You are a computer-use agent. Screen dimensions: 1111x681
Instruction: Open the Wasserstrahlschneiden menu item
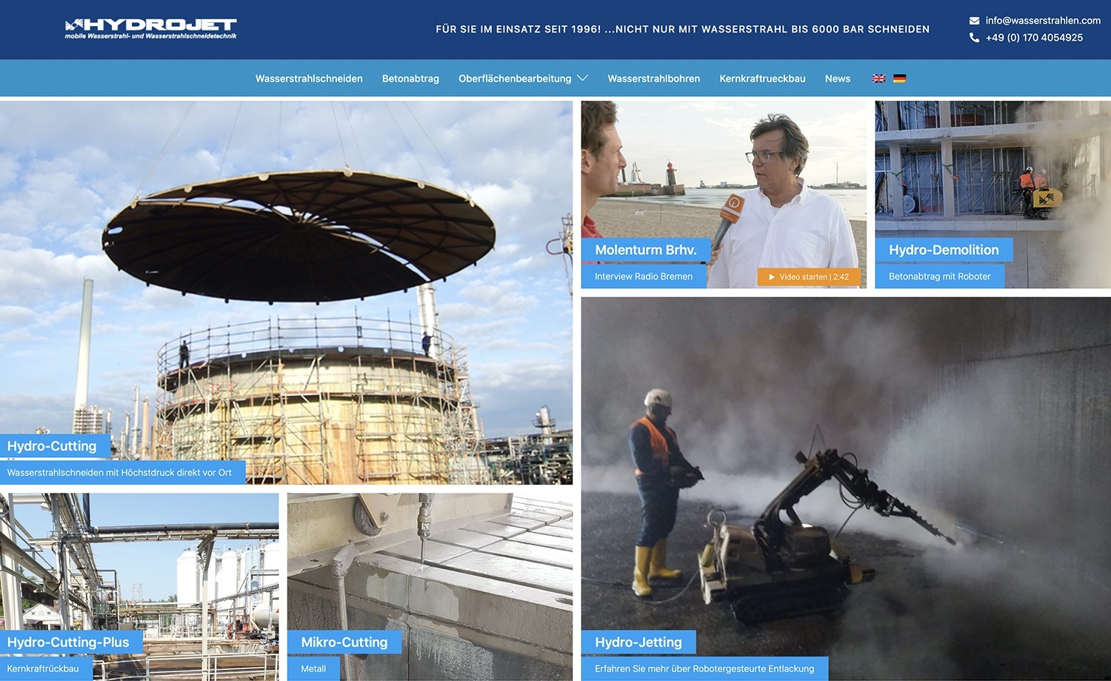[x=309, y=79]
